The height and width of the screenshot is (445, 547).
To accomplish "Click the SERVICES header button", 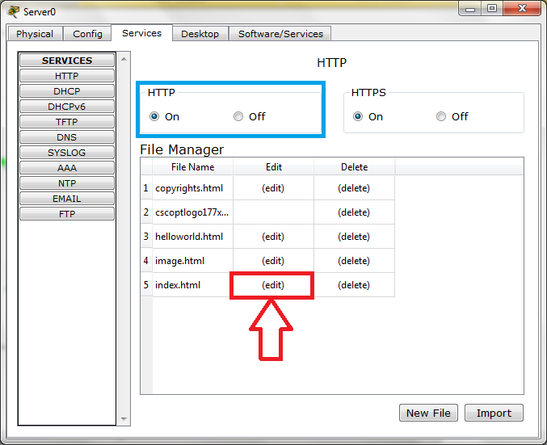I will point(67,61).
